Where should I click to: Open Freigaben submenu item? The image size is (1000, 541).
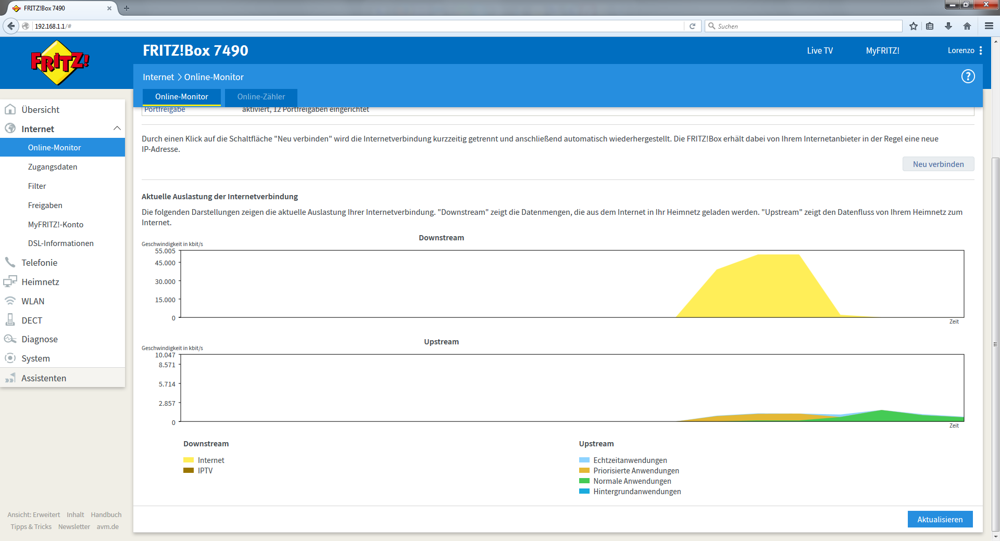pyautogui.click(x=45, y=205)
